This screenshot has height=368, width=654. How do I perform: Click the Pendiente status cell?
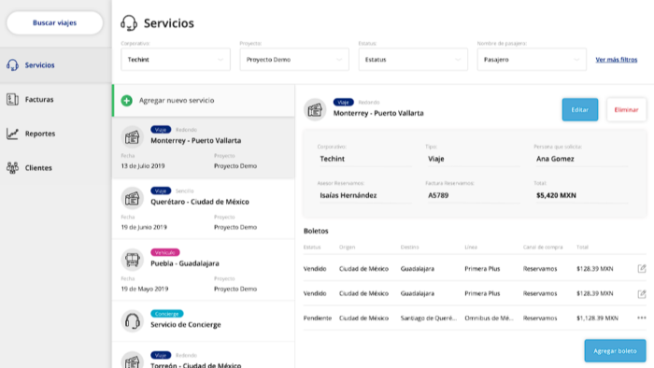point(318,318)
